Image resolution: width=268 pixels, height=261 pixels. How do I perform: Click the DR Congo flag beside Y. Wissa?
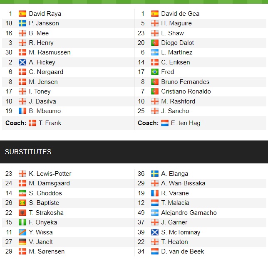[22, 232]
